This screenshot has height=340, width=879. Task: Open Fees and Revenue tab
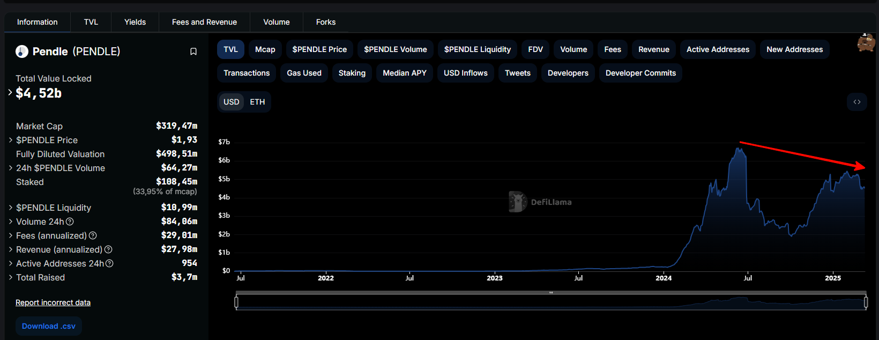(204, 22)
